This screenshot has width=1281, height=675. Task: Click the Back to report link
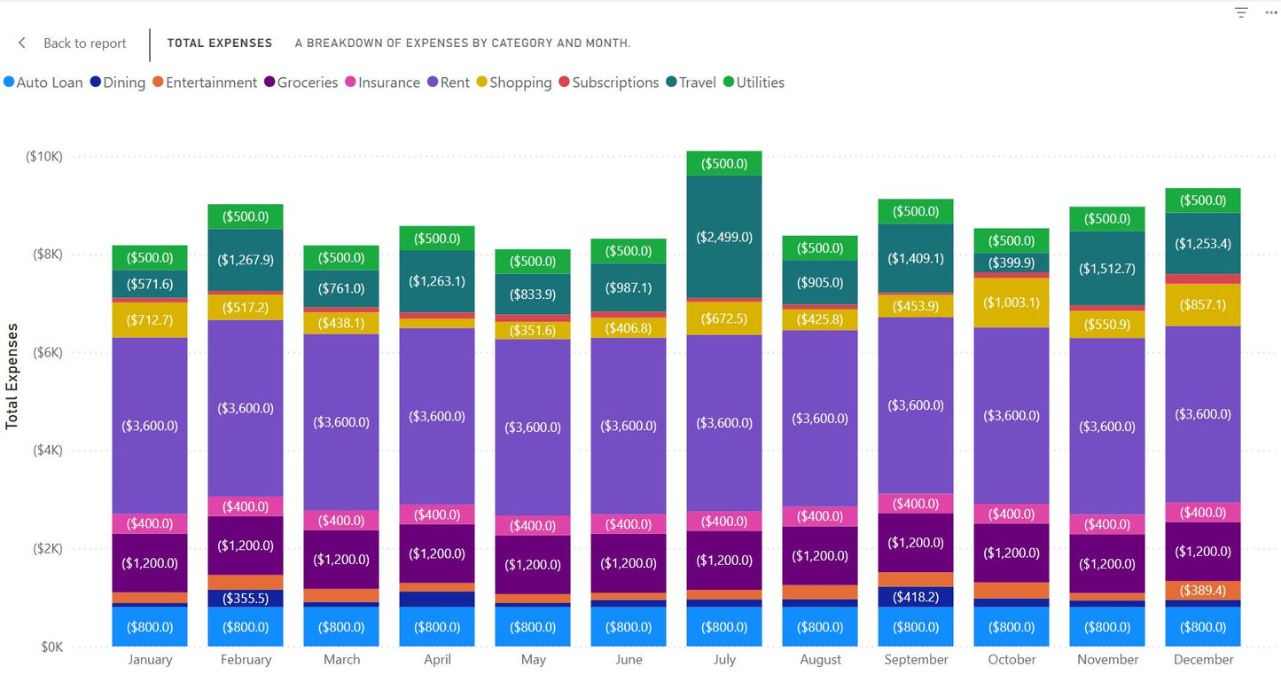point(84,43)
